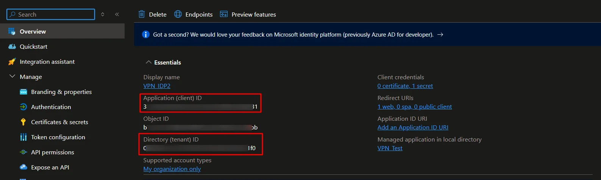Select Overview in the sidebar
601x180 pixels.
tap(62, 31)
